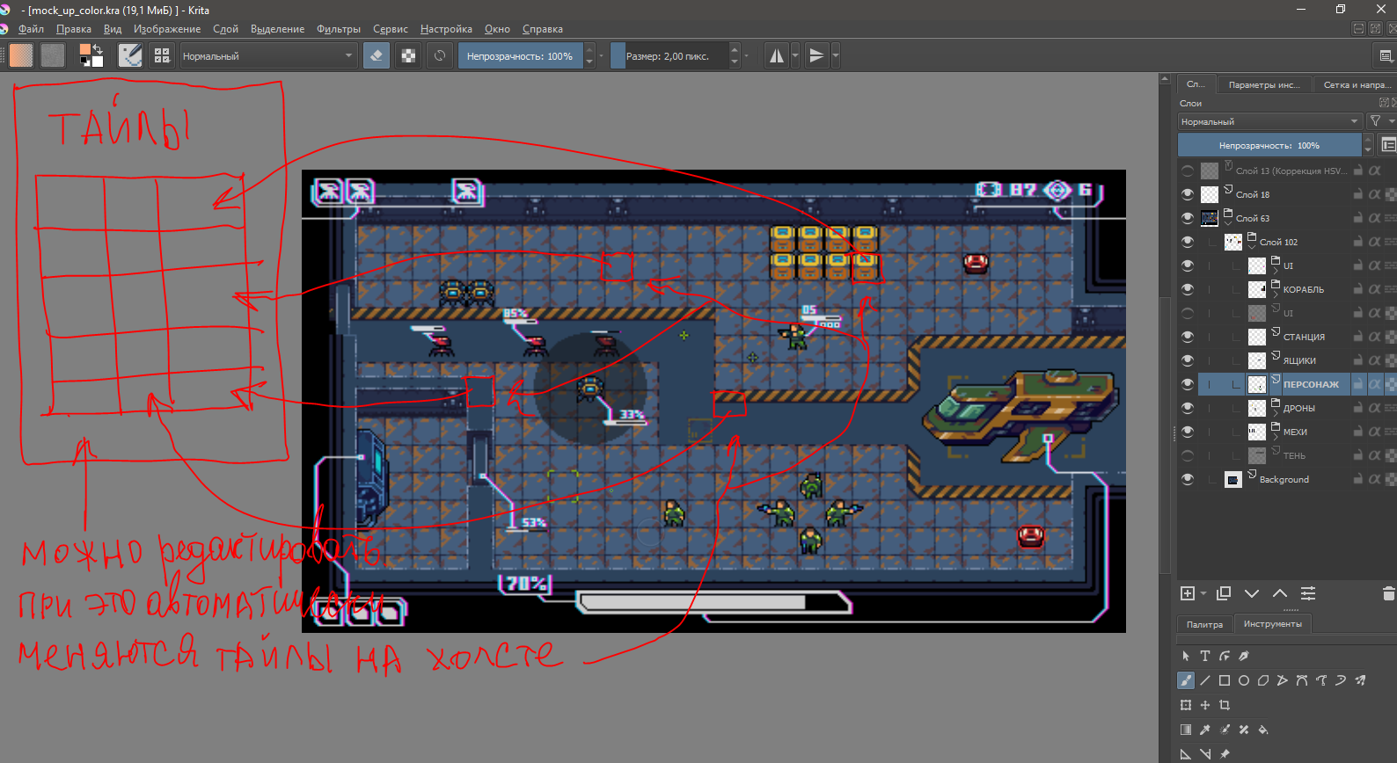Image resolution: width=1397 pixels, height=763 pixels.
Task: Select the Edit shapes tool
Action: click(1225, 656)
